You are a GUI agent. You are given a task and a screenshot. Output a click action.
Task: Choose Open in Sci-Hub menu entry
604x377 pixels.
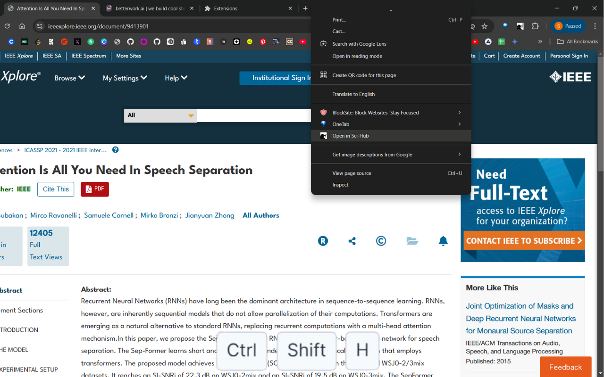(391, 136)
